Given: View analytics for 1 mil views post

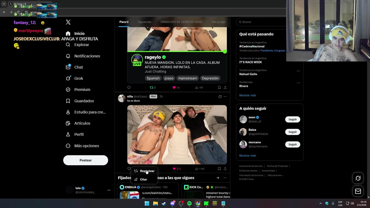Looking at the screenshot, I should coord(200,169).
